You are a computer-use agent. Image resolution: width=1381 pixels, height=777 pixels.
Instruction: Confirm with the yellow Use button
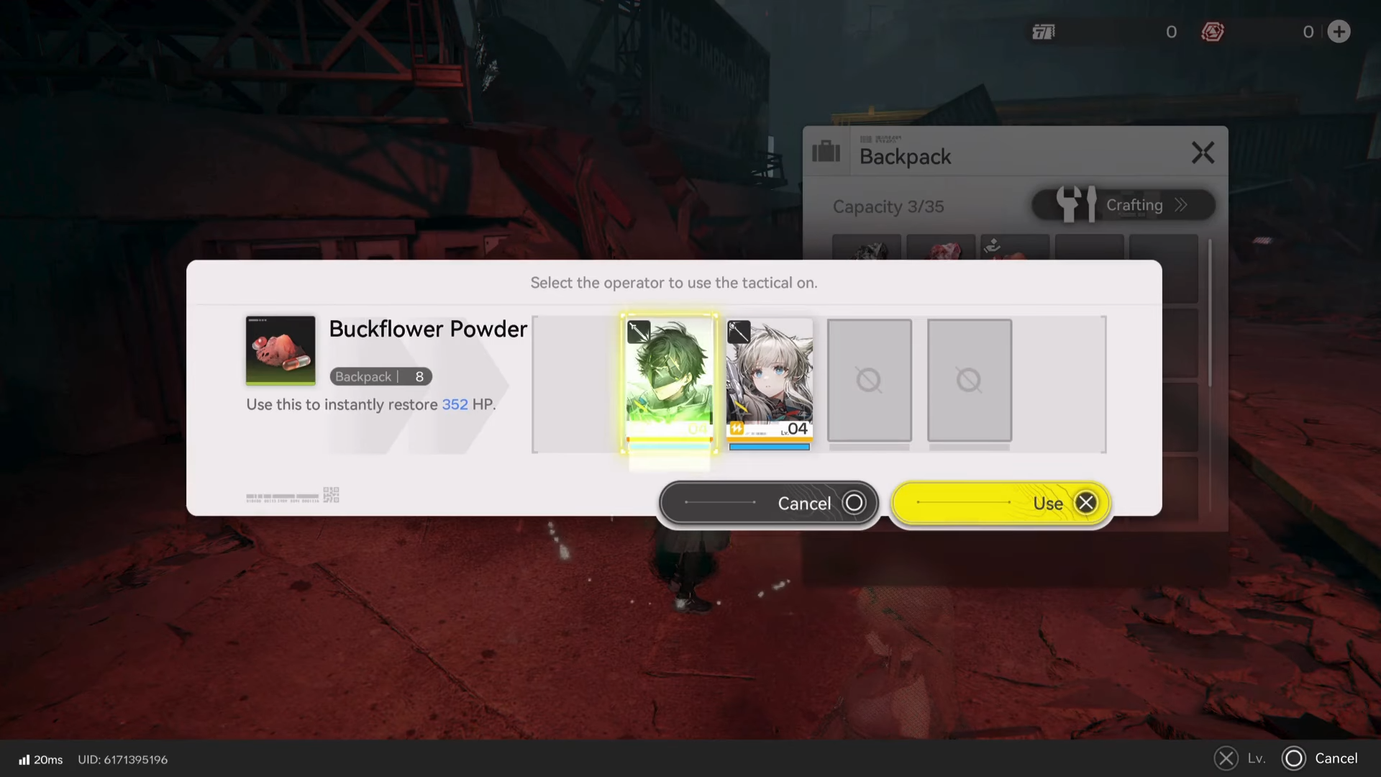tap(1001, 503)
